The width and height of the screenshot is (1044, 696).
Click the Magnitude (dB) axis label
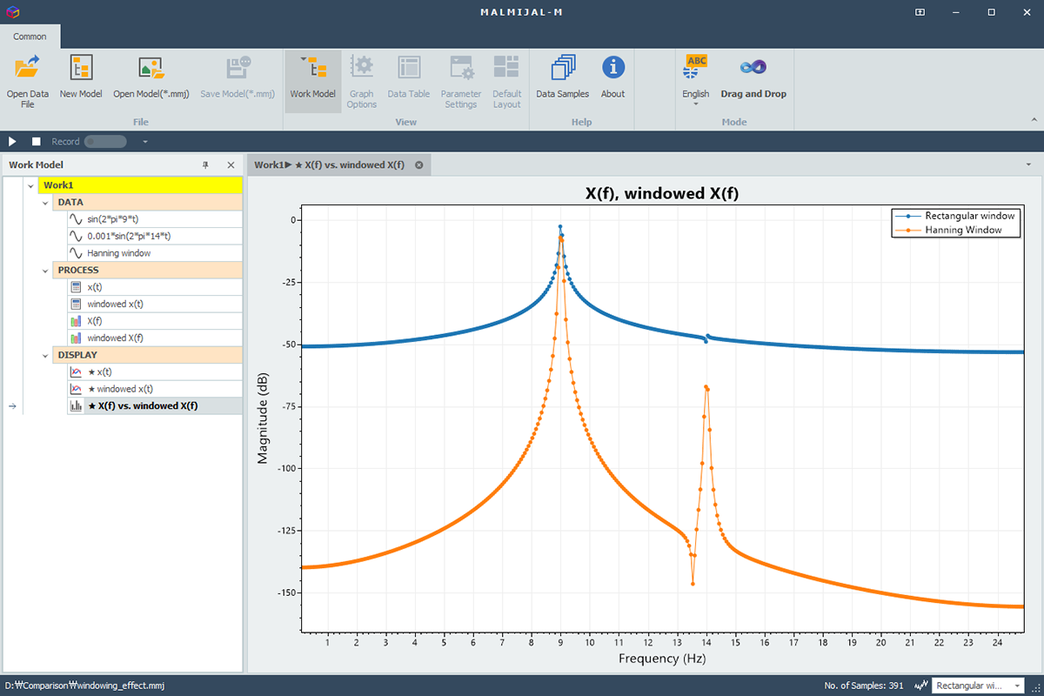coord(263,419)
